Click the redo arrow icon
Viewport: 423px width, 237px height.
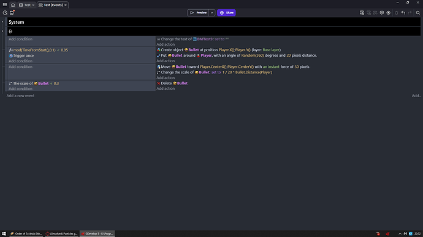(410, 13)
